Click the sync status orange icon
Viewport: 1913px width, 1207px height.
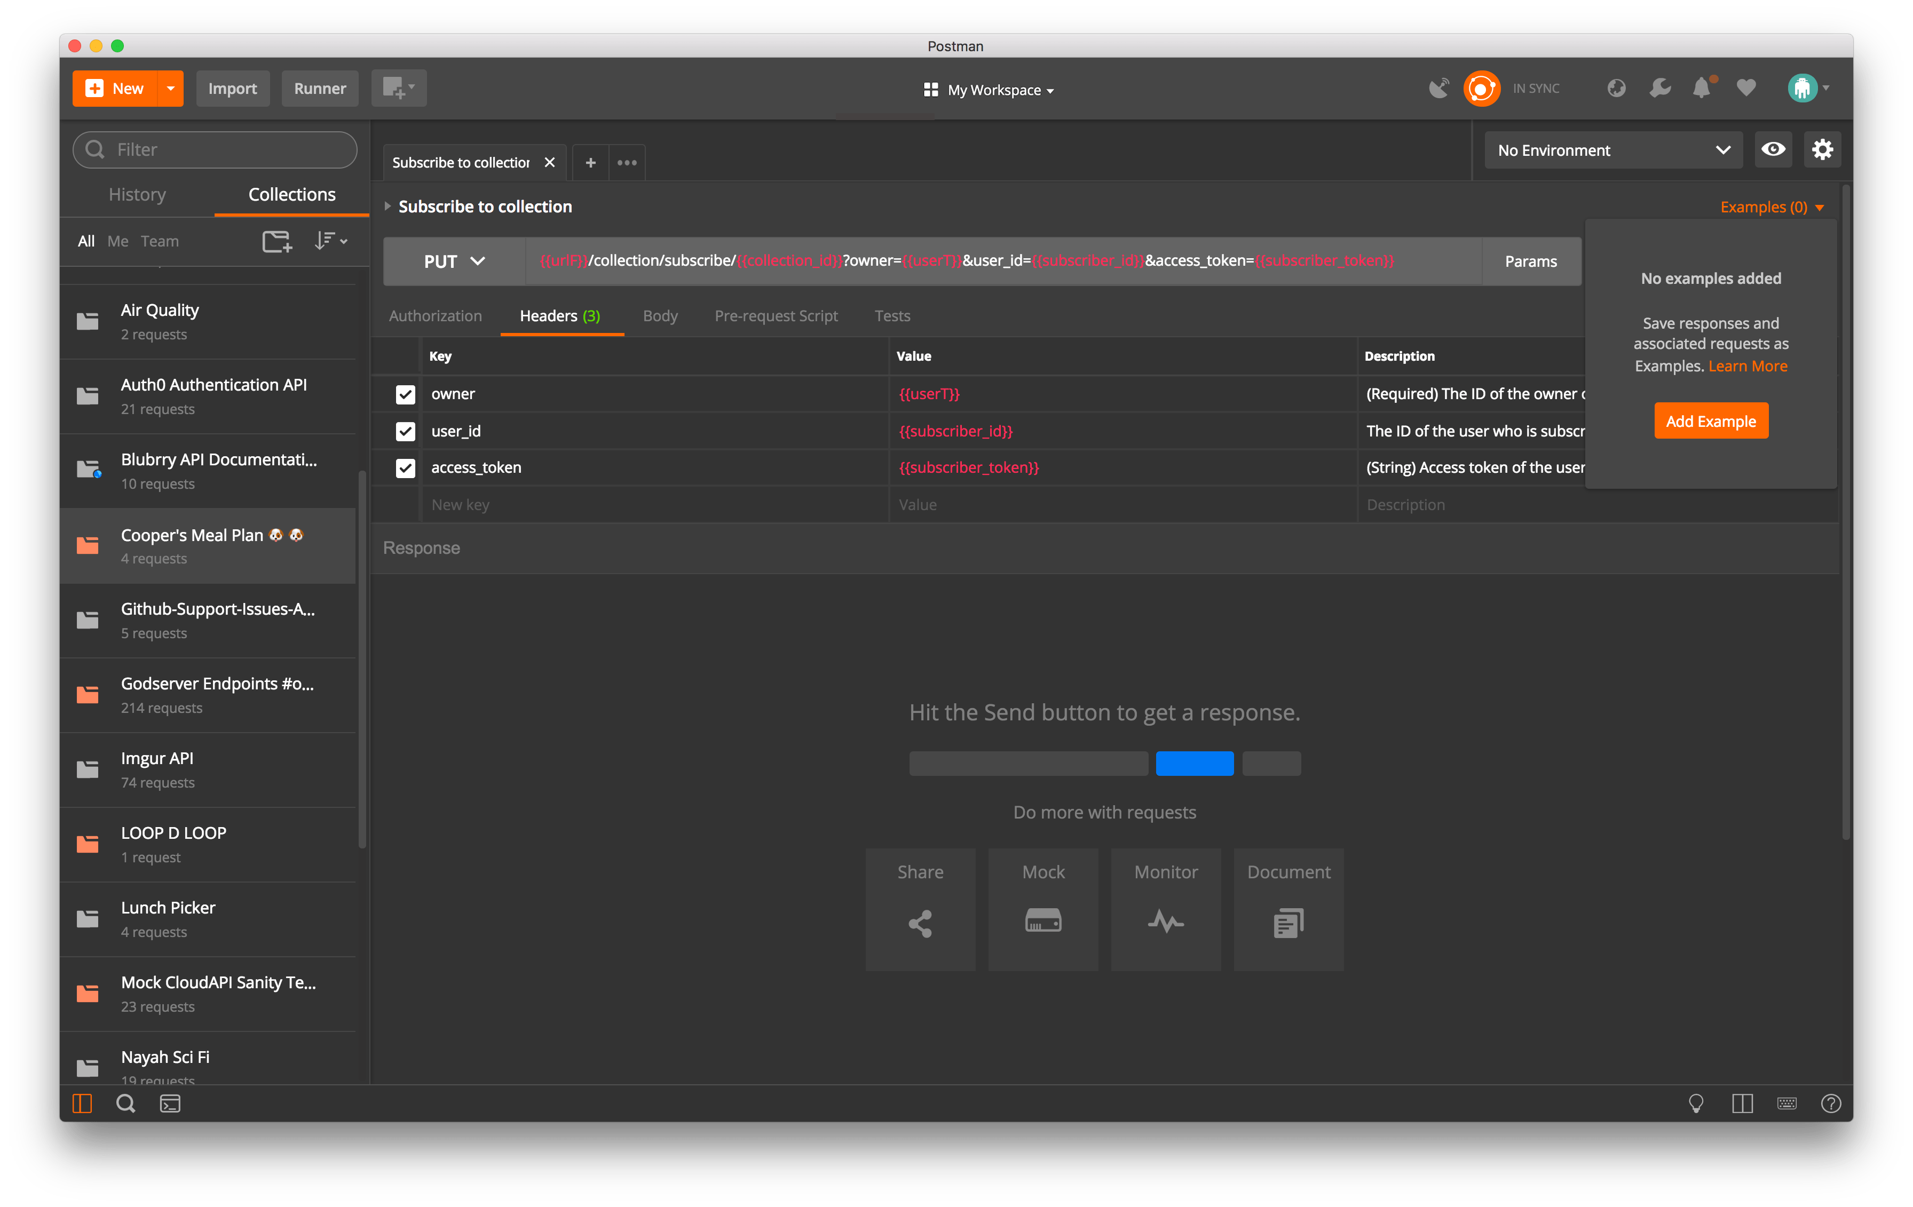tap(1481, 88)
